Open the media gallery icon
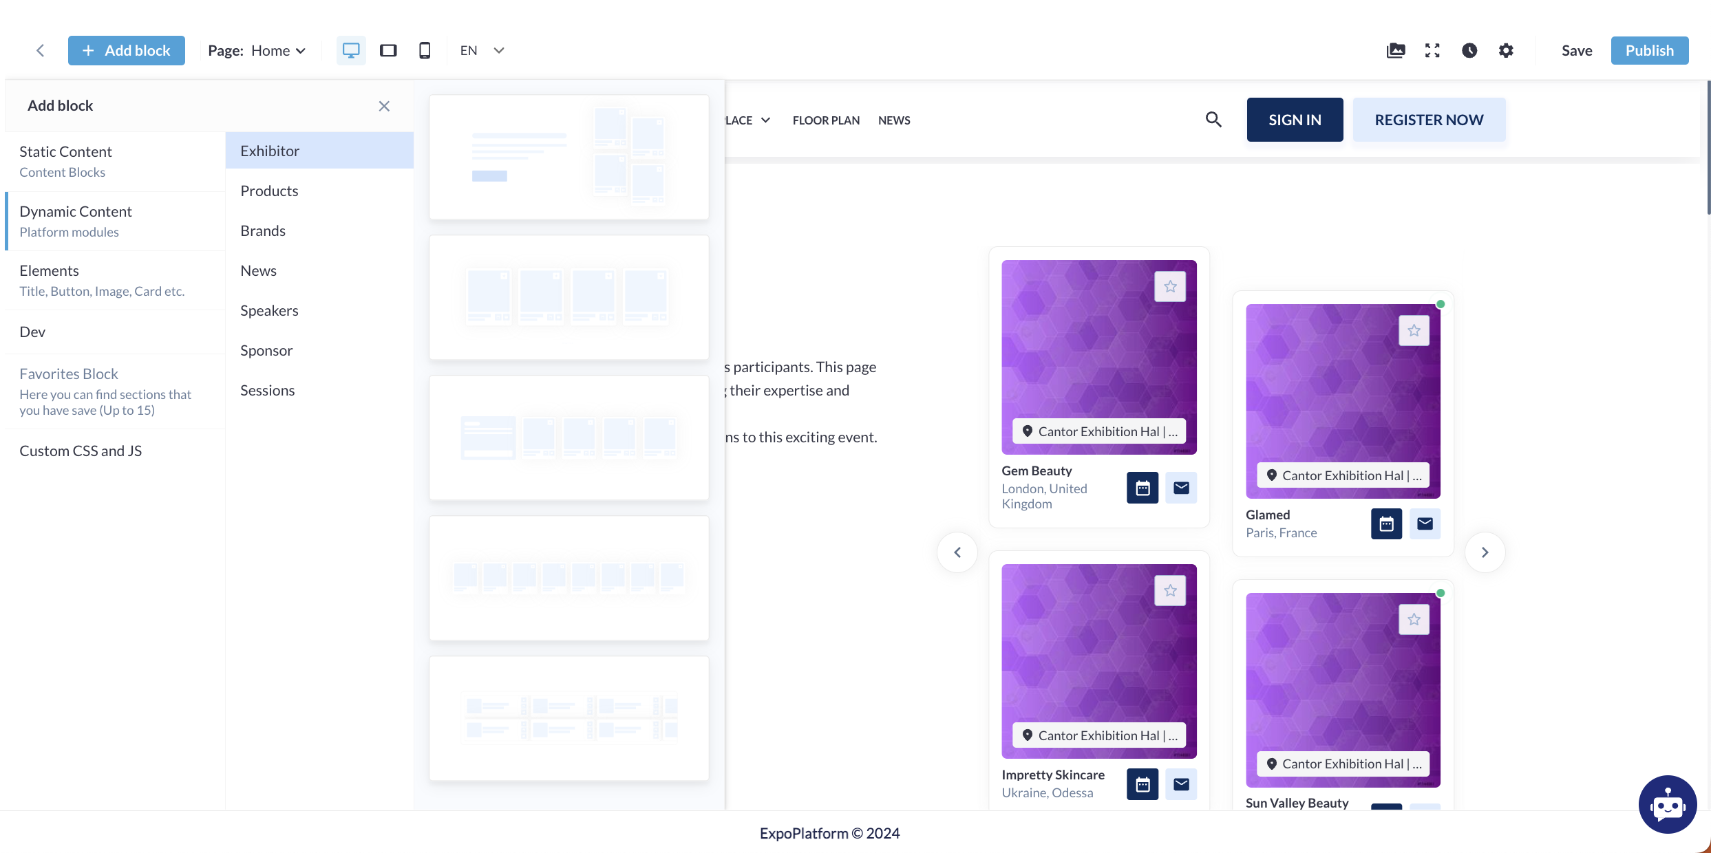 (1396, 50)
